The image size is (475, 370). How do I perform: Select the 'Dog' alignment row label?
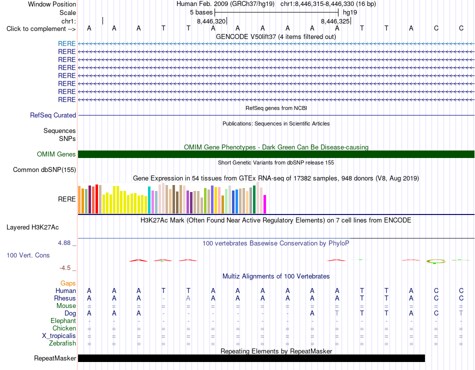(70, 313)
